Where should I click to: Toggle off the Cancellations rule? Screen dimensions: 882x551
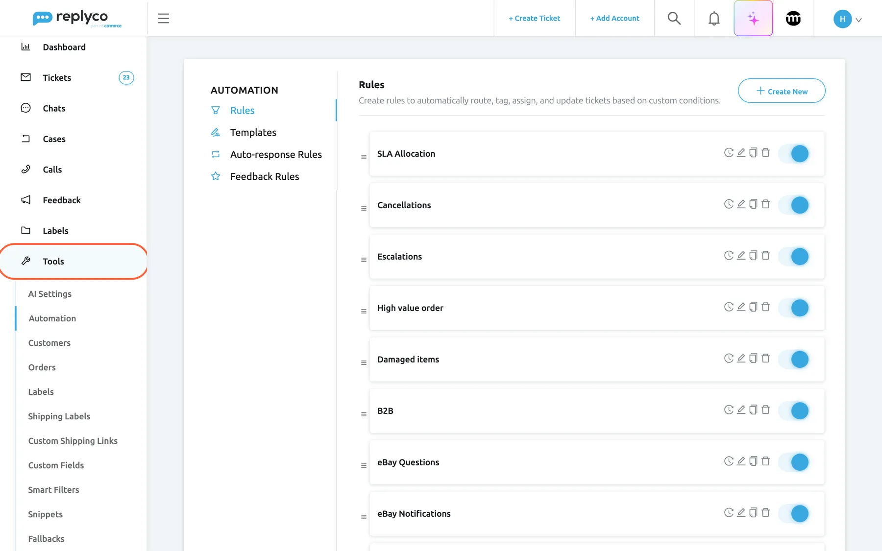coord(794,205)
